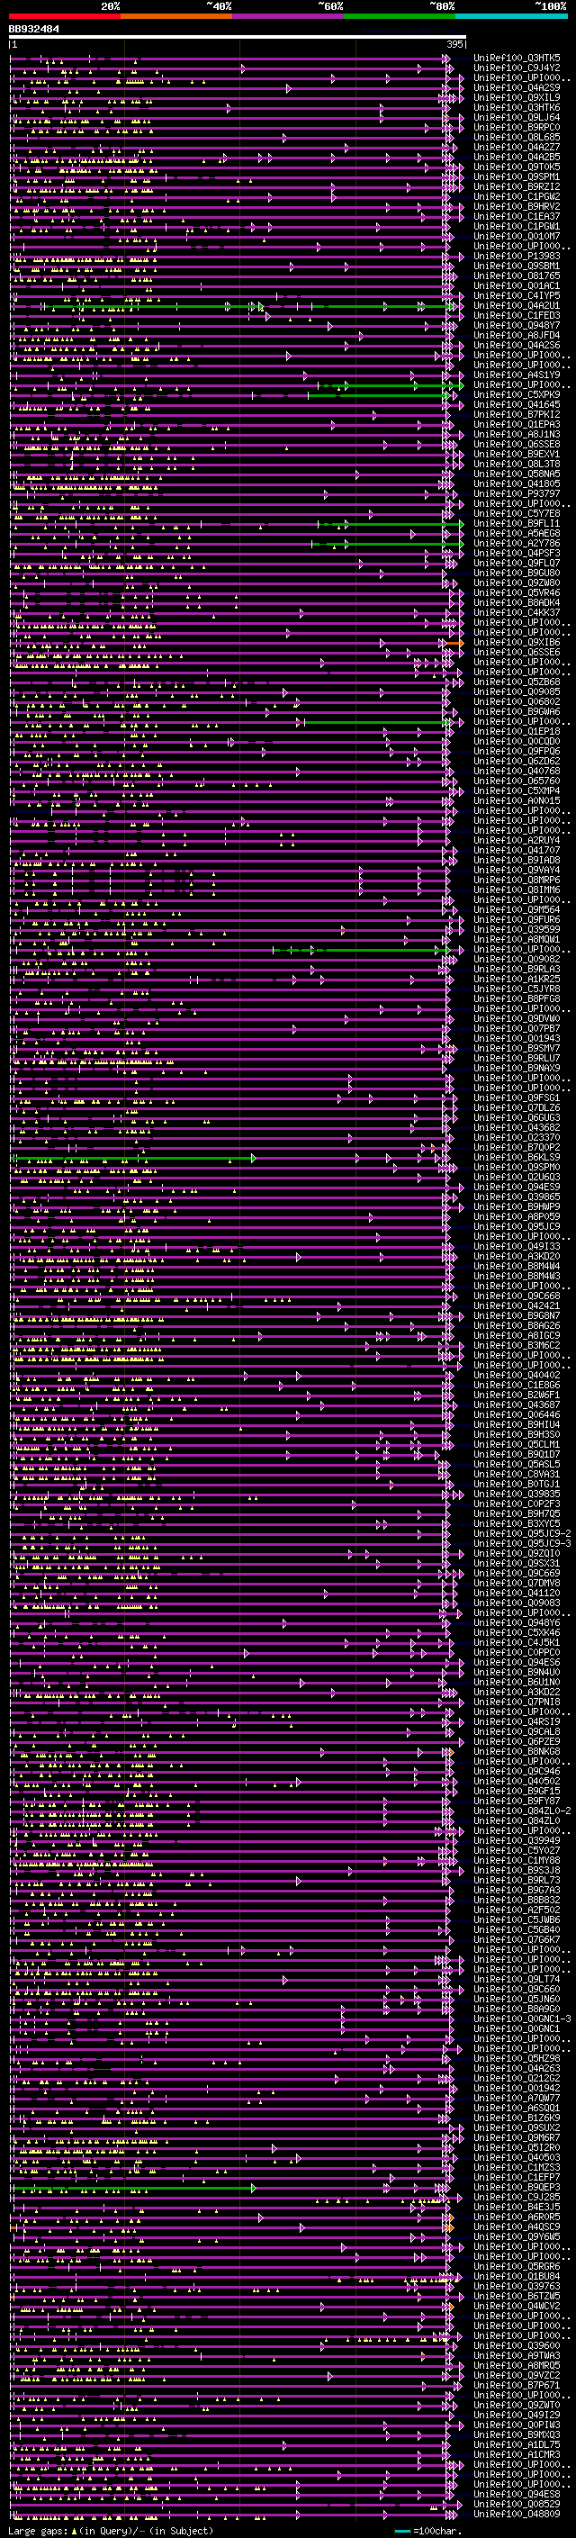576x2538 pixels.
Task: Click the cyan ~100% identity color bar
Action: [511, 16]
